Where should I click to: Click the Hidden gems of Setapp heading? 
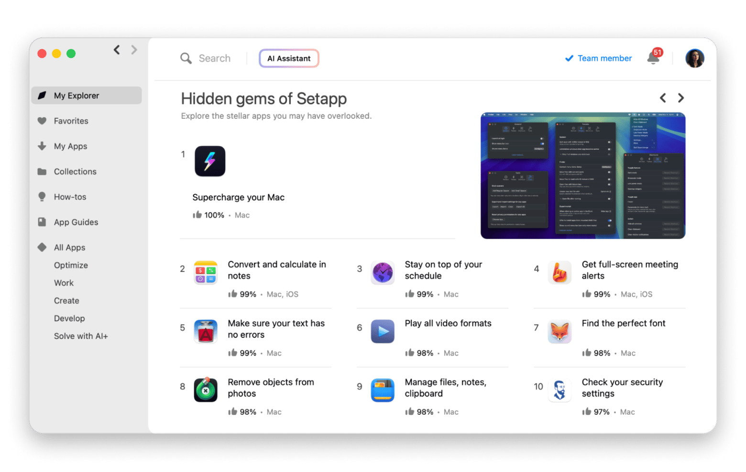264,99
